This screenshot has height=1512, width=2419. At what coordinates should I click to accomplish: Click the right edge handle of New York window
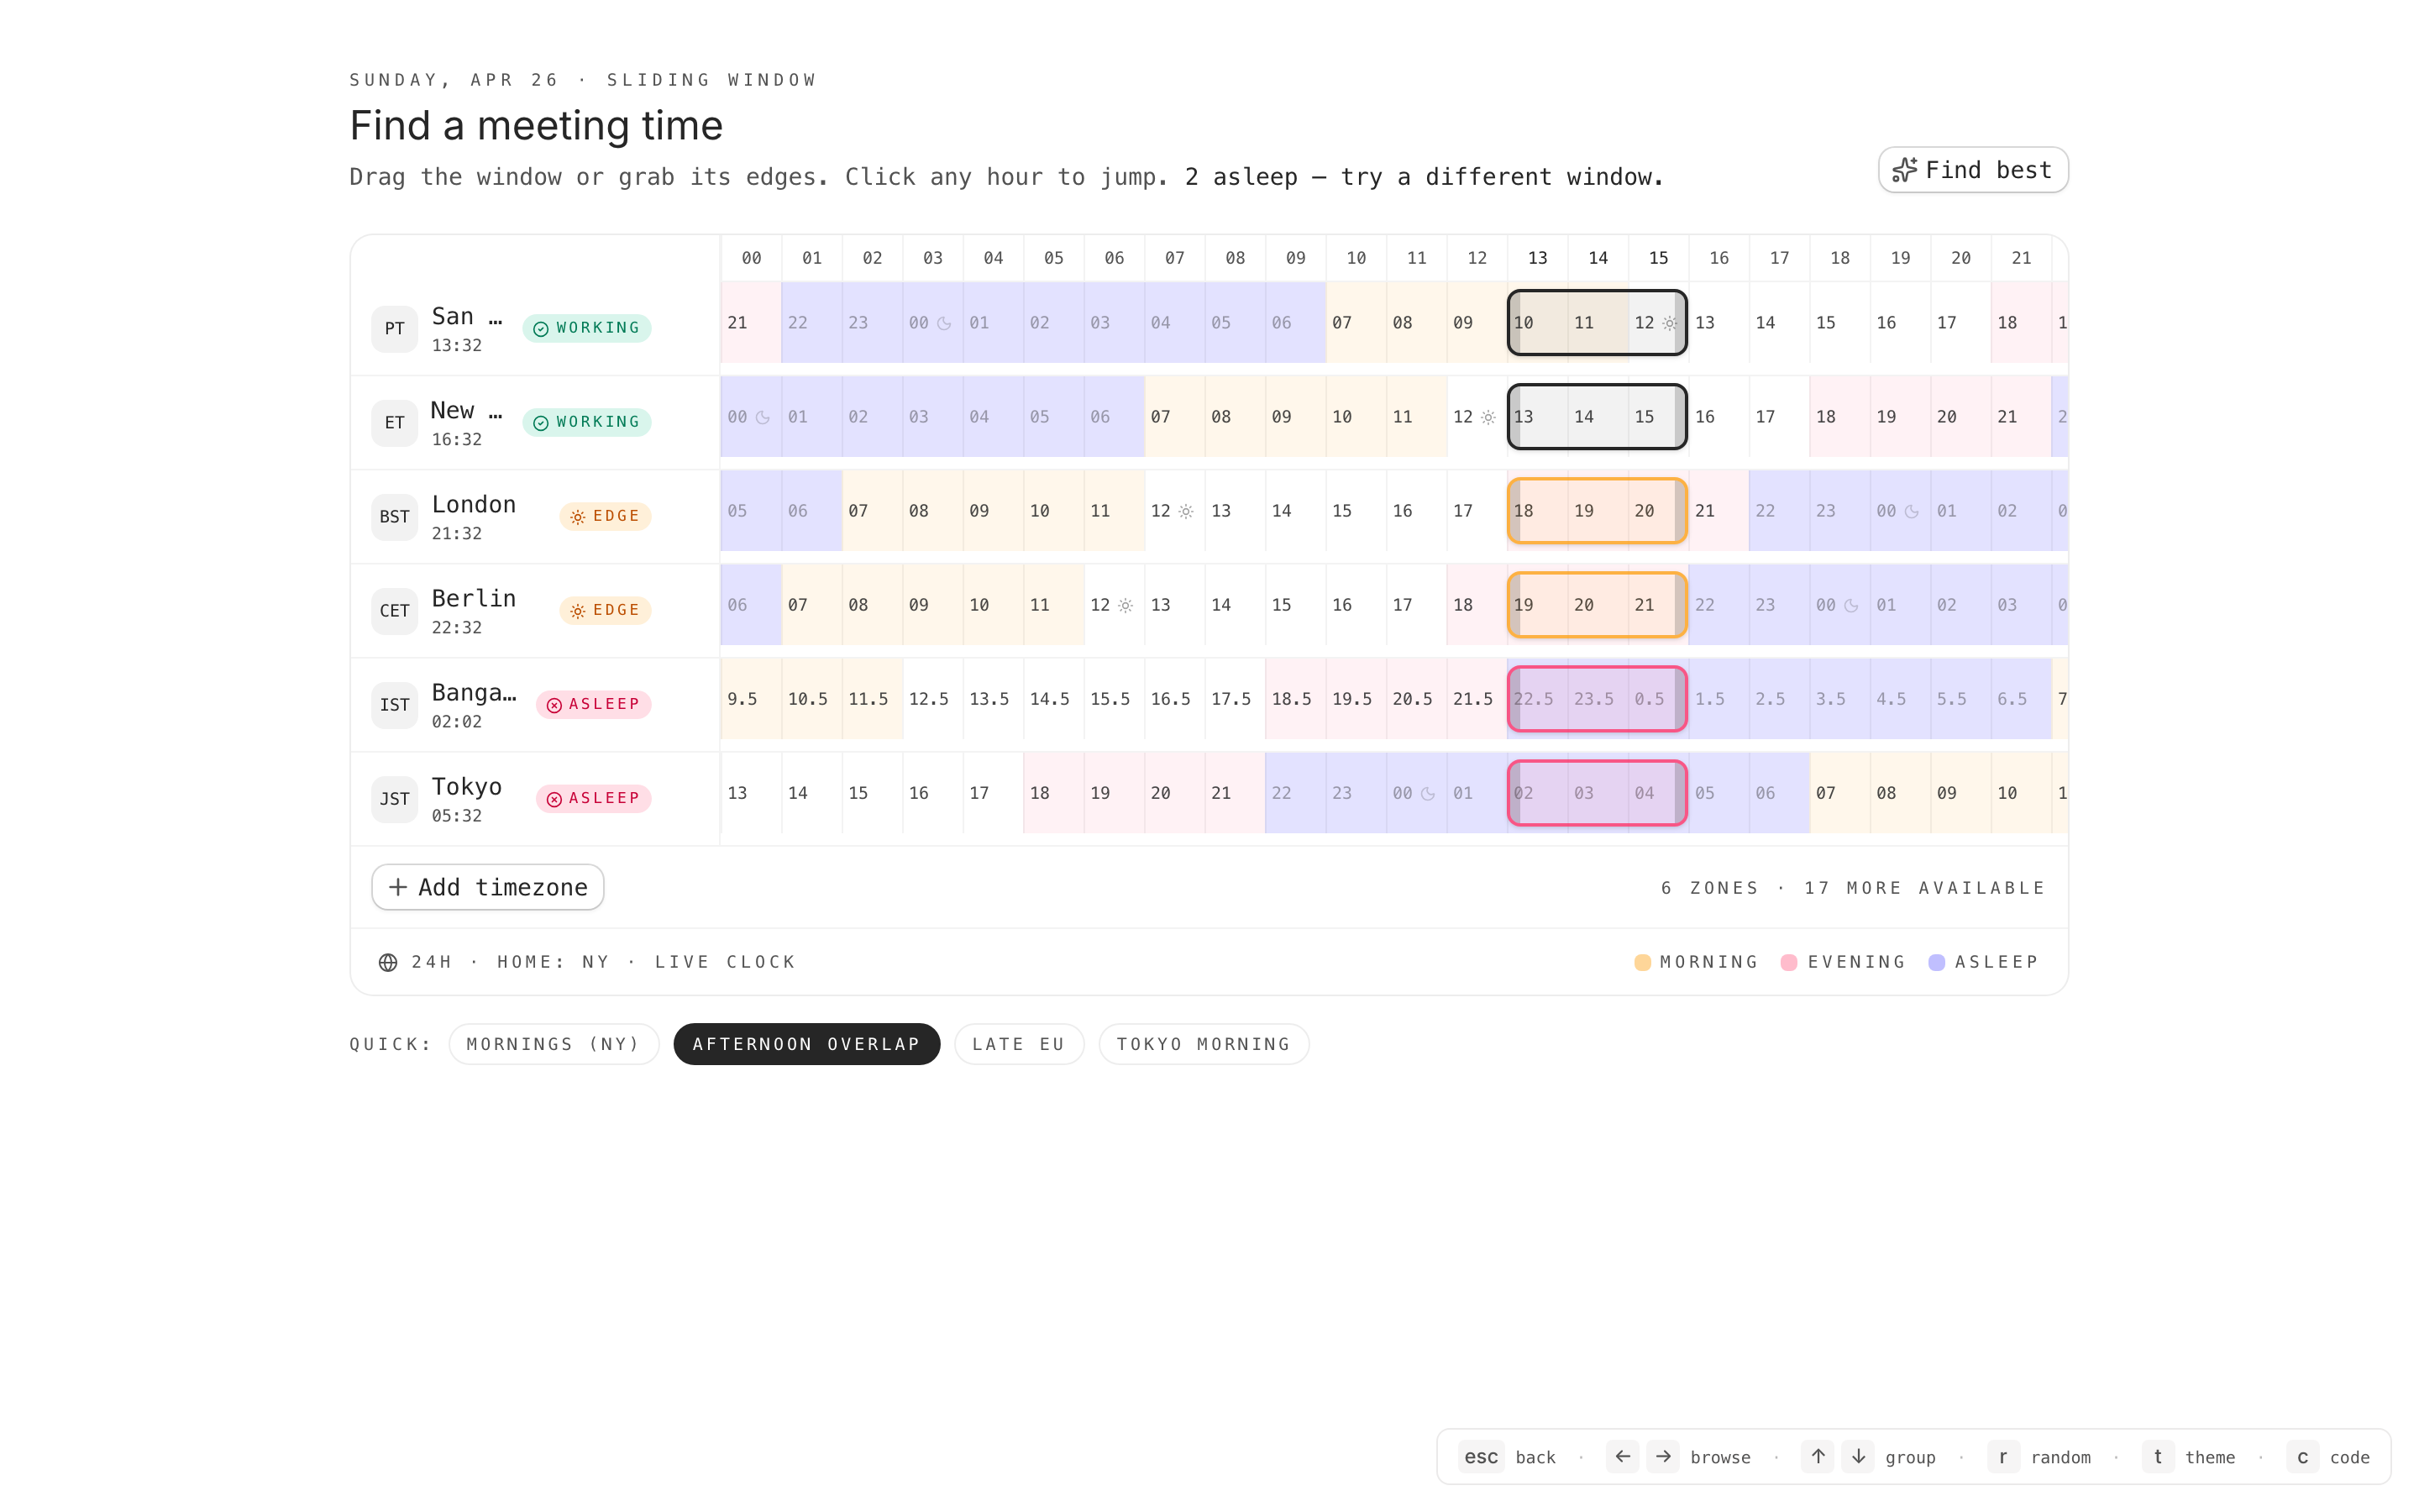[1681, 417]
